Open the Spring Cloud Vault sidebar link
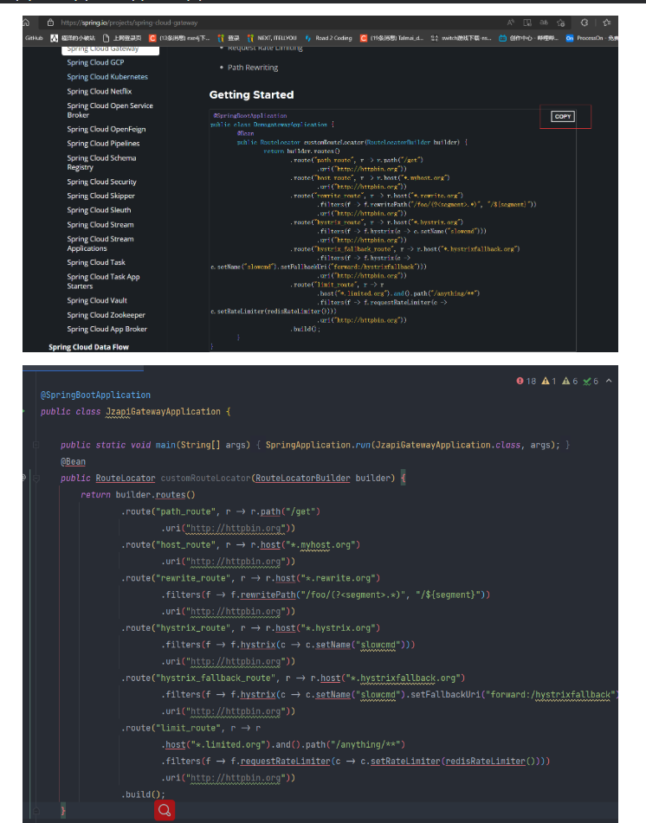The image size is (646, 823). coord(97,301)
